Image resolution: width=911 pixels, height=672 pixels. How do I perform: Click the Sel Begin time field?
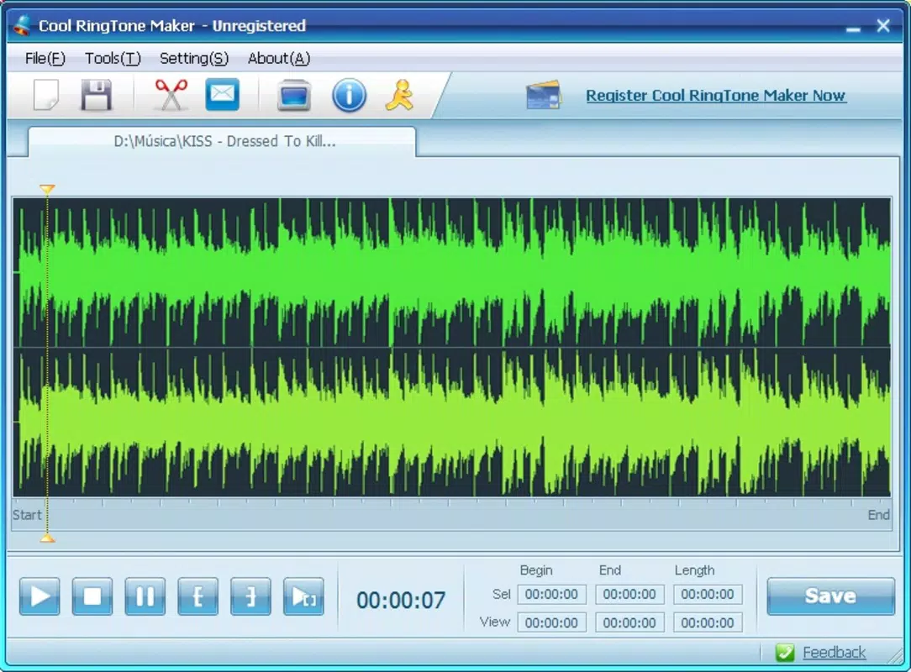[x=551, y=594]
